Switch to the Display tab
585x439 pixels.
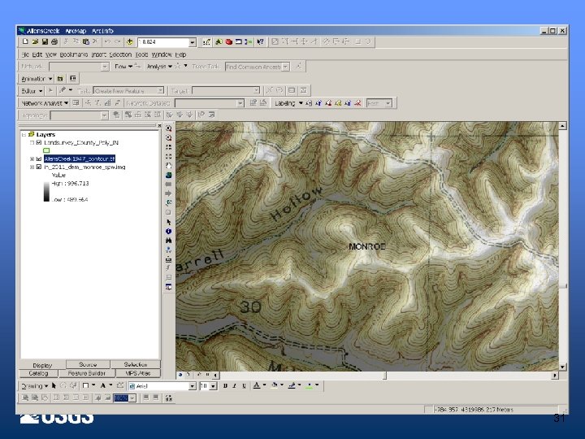(x=42, y=365)
